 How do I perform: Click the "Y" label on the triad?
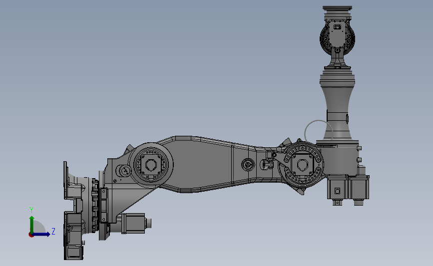31,210
